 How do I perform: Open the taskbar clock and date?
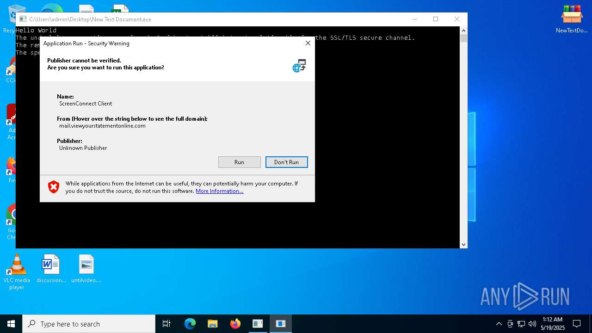(x=553, y=324)
